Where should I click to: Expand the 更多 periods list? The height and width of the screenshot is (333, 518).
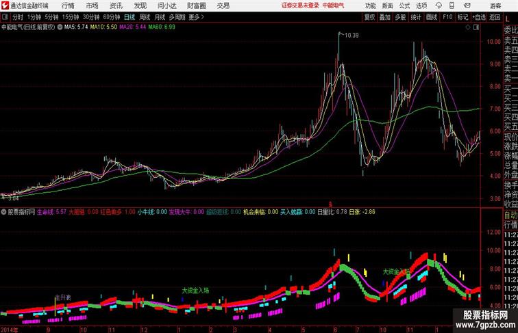click(196, 17)
